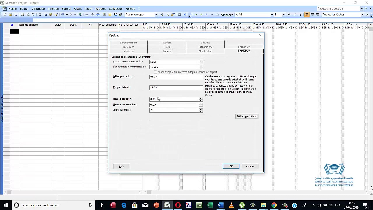Click the Undo arrow icon
Viewport: 373px width, 210px height.
pyautogui.click(x=62, y=15)
